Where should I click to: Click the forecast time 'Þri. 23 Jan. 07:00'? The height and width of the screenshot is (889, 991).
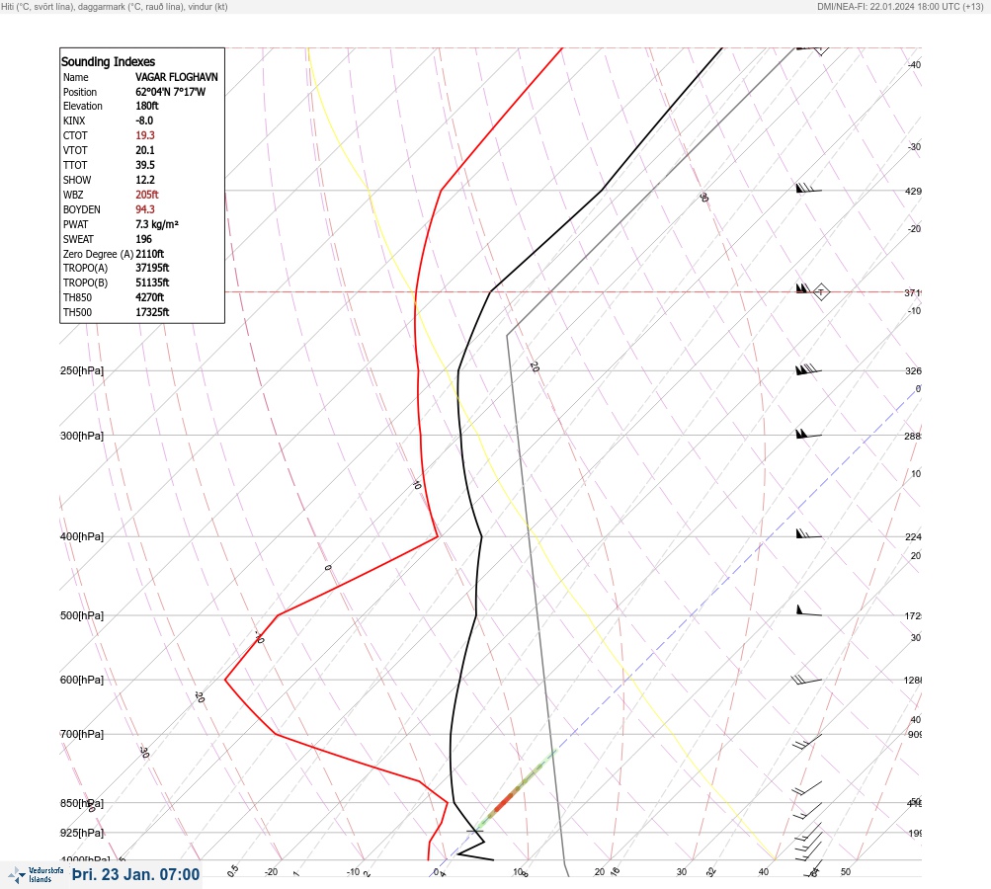(x=136, y=874)
